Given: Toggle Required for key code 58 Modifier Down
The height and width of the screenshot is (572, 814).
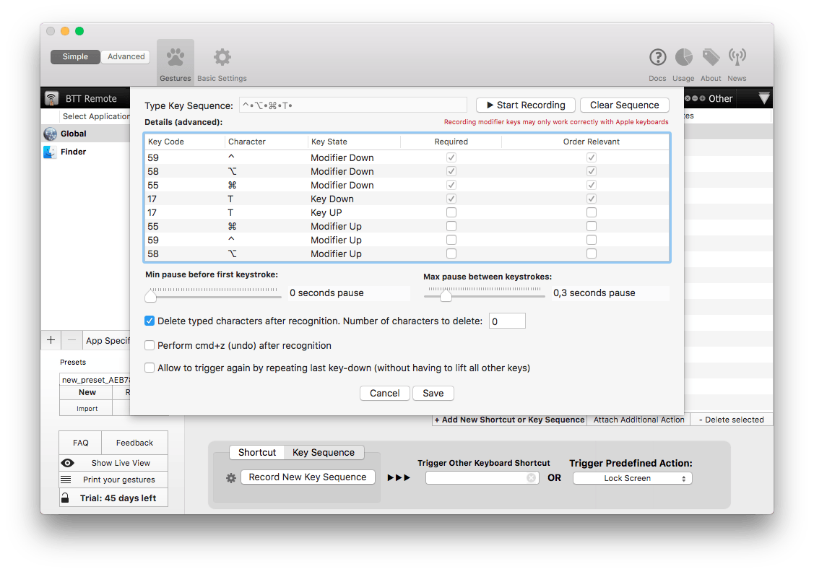Looking at the screenshot, I should point(451,170).
